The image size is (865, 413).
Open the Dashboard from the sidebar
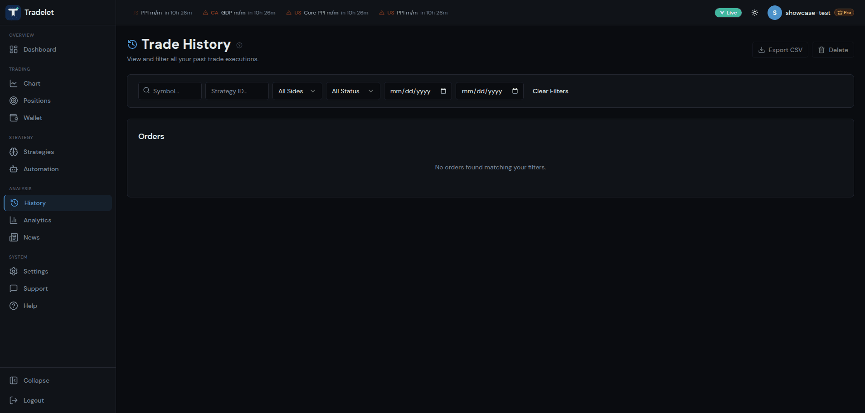click(39, 49)
